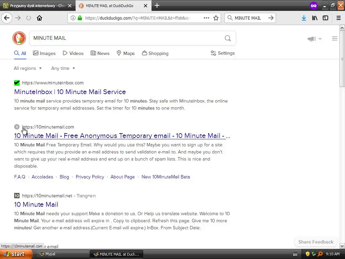Switch to Videos results
345x259 pixels.
[73, 53]
